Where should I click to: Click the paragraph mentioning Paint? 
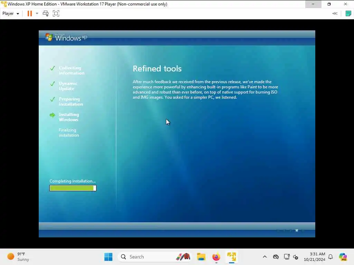pos(205,89)
